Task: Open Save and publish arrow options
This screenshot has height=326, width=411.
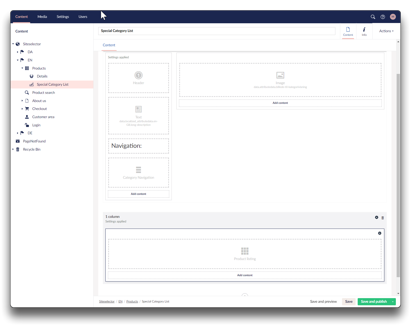Action: [393, 302]
